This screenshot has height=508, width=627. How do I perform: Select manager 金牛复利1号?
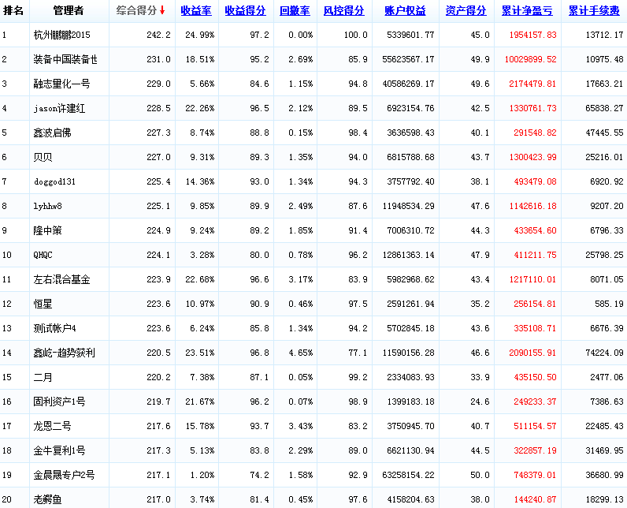coord(59,450)
